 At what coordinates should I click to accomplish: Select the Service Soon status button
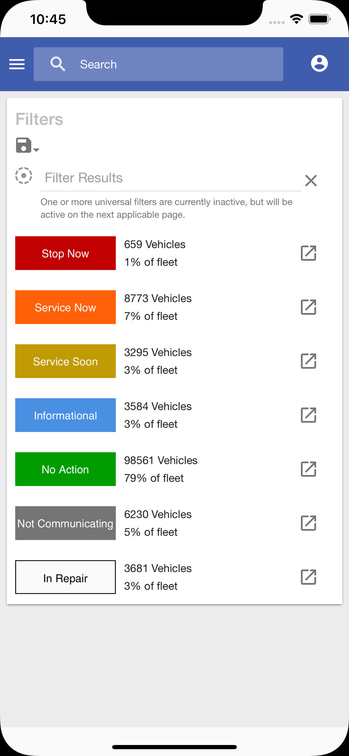tap(65, 361)
